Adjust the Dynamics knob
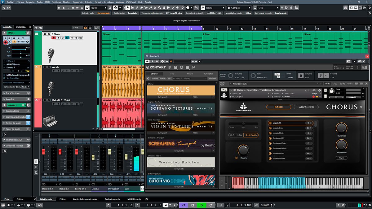This screenshot has width=372, height=209. point(341,128)
